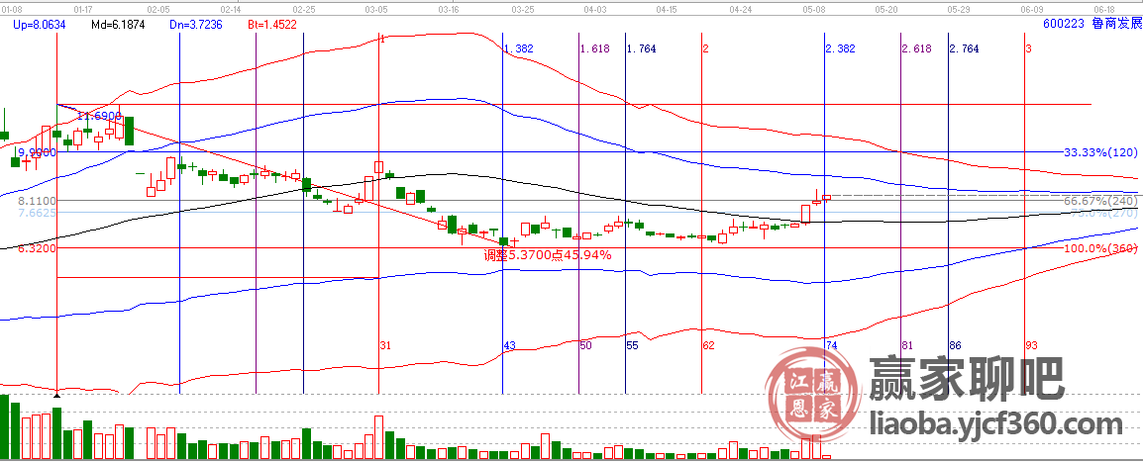Click the Dn=3.7236 indicator value
This screenshot has height=463, width=1143.
195,25
